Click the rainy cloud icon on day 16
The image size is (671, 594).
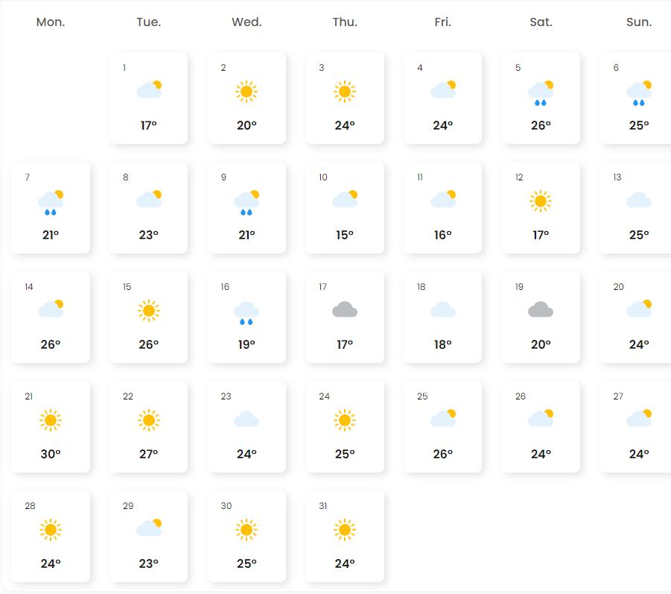coord(247,312)
